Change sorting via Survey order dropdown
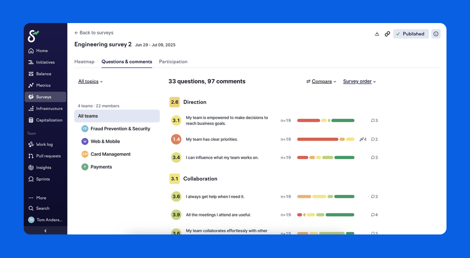This screenshot has width=470, height=258. (359, 81)
